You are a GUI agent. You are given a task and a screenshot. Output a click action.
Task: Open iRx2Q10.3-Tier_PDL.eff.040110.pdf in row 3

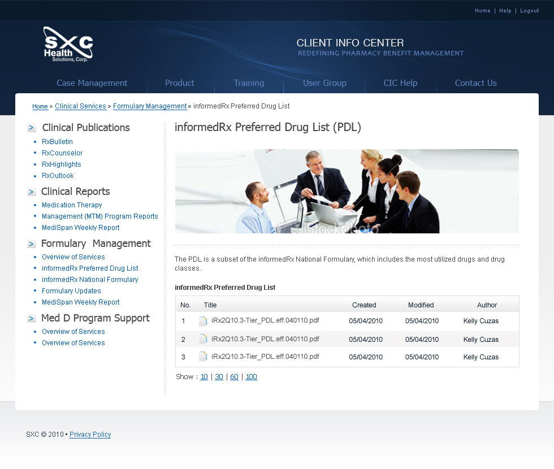point(265,357)
